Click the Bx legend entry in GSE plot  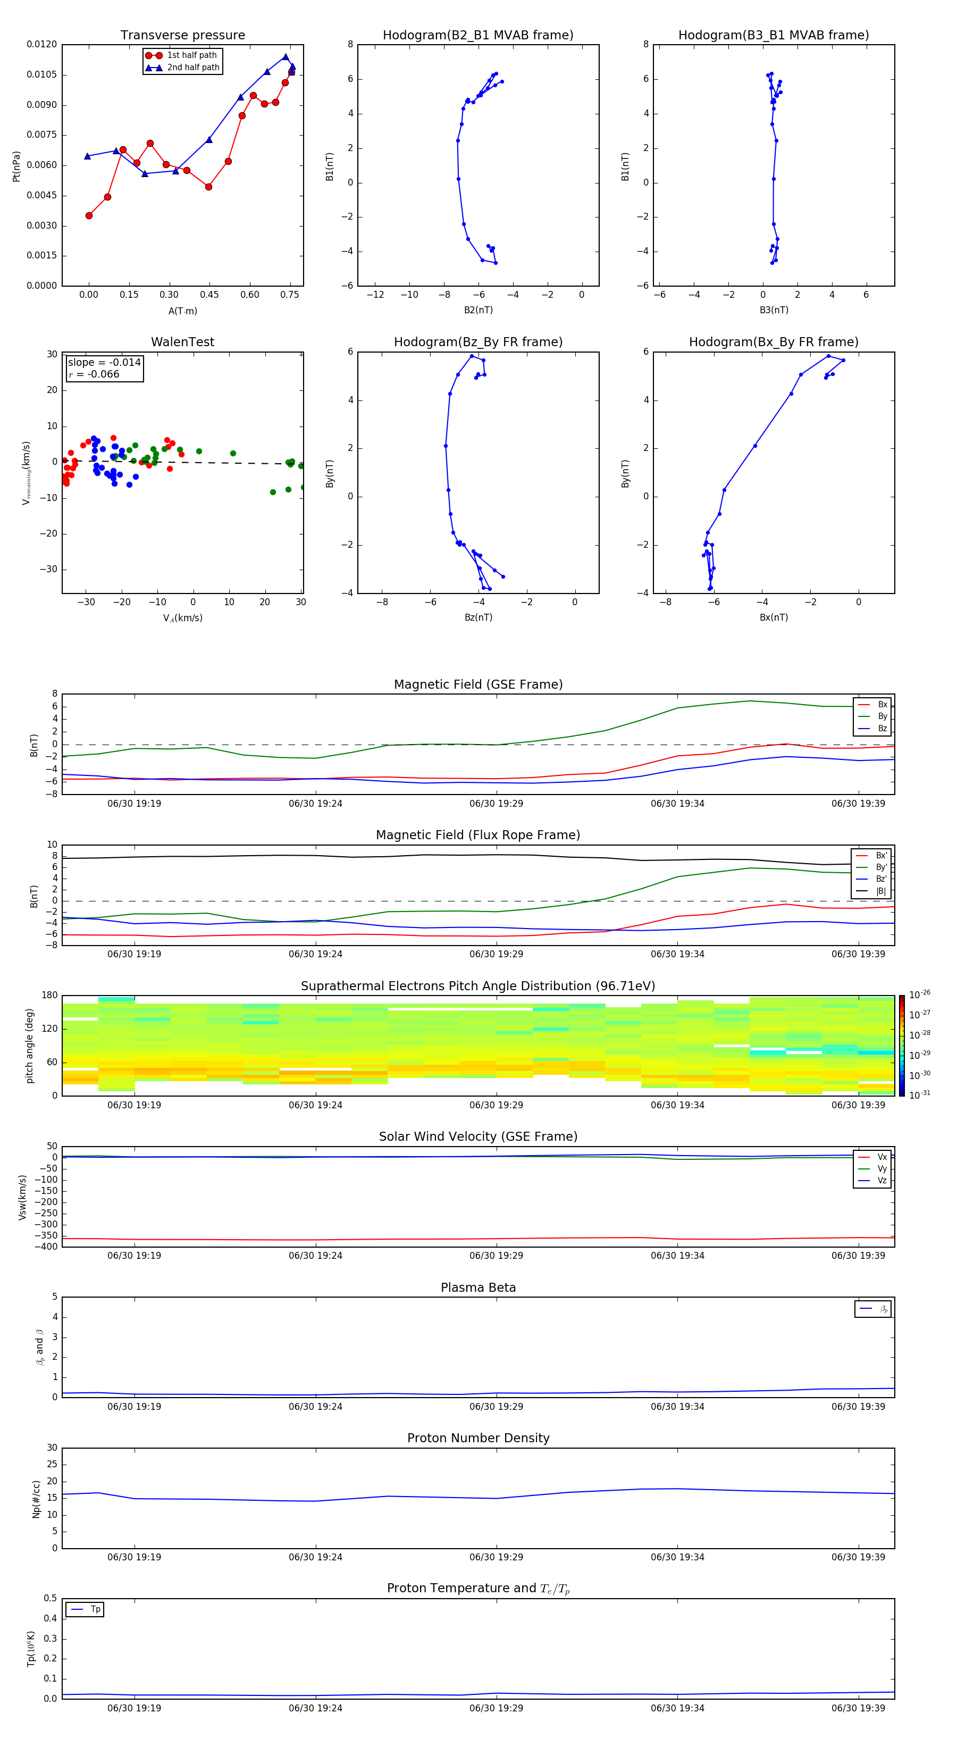pos(872,705)
